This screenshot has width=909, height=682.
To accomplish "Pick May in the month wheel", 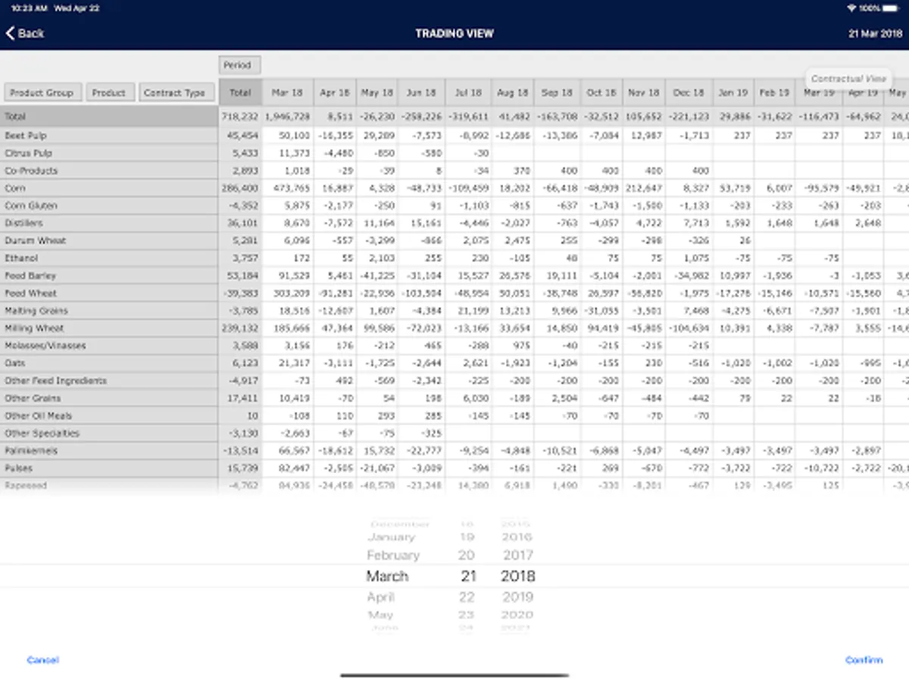I will pyautogui.click(x=381, y=615).
